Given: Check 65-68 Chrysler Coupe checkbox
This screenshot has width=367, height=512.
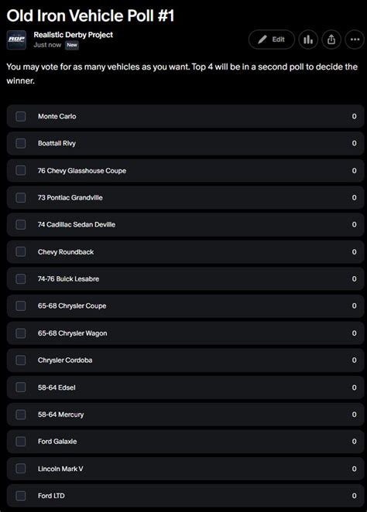Looking at the screenshot, I should click(21, 306).
